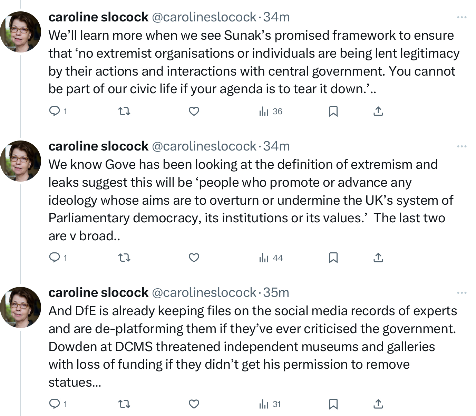Like the middle tweet about extremism definition

click(x=195, y=258)
